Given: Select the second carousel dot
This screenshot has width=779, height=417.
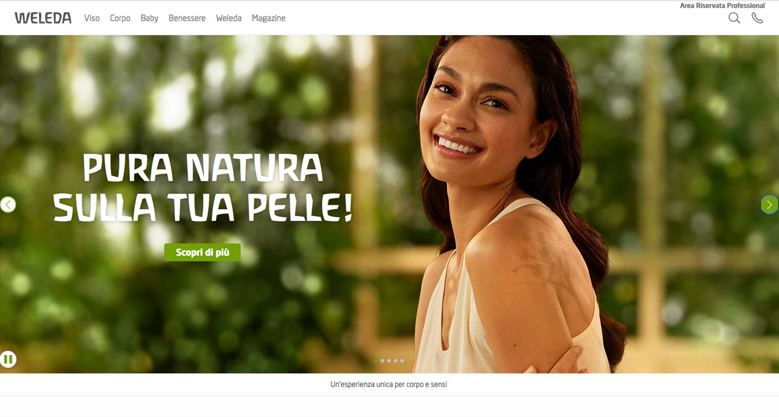Looking at the screenshot, I should pyautogui.click(x=382, y=361).
